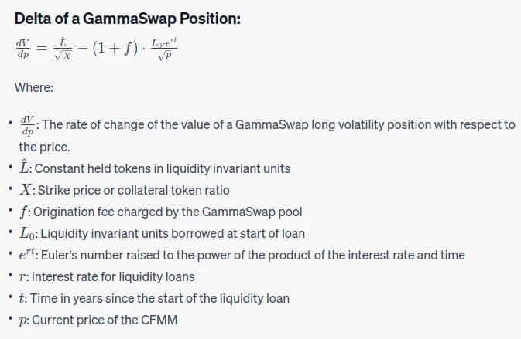Screen dimensions: 521x339
Task: Click the dV/dp delta formula equation
Action: 96,49
